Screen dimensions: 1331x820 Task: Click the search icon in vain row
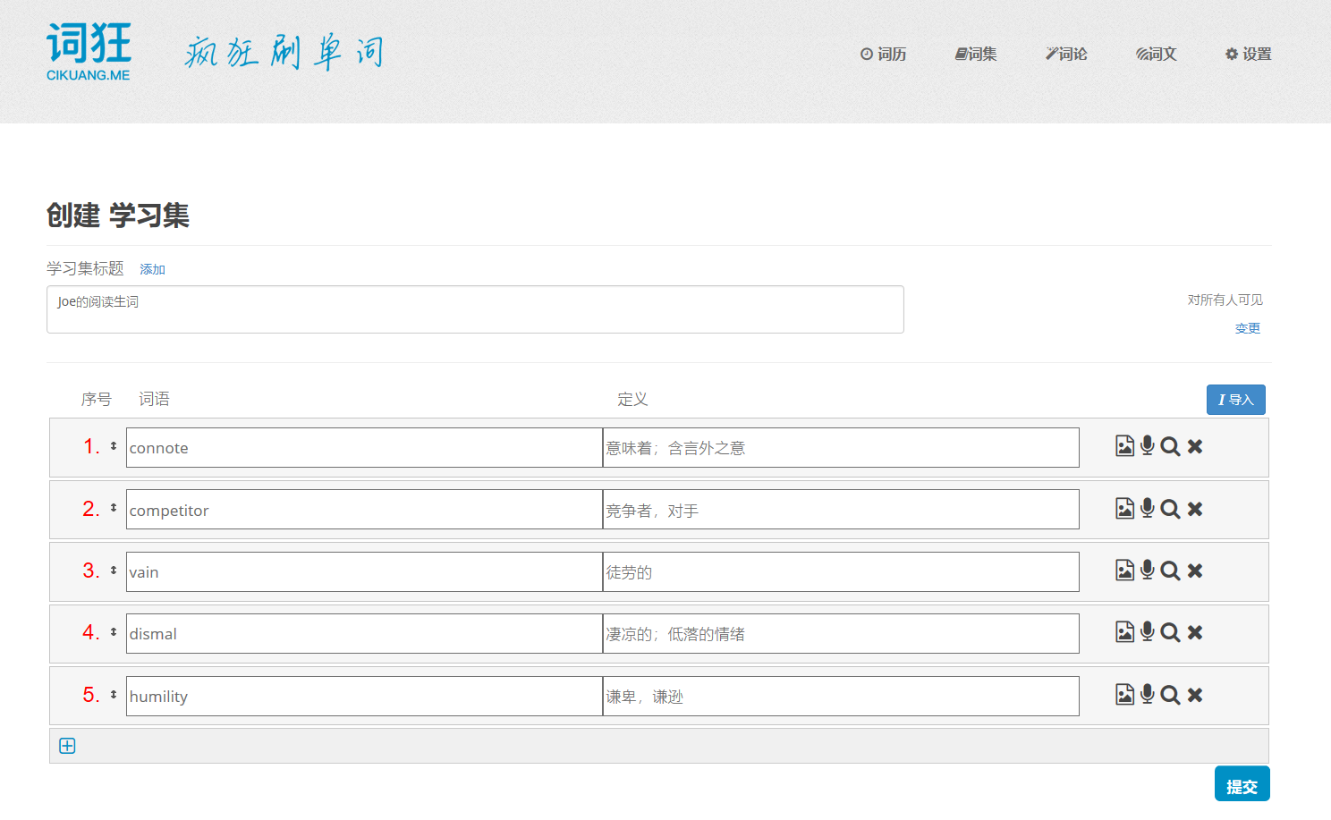[1170, 571]
